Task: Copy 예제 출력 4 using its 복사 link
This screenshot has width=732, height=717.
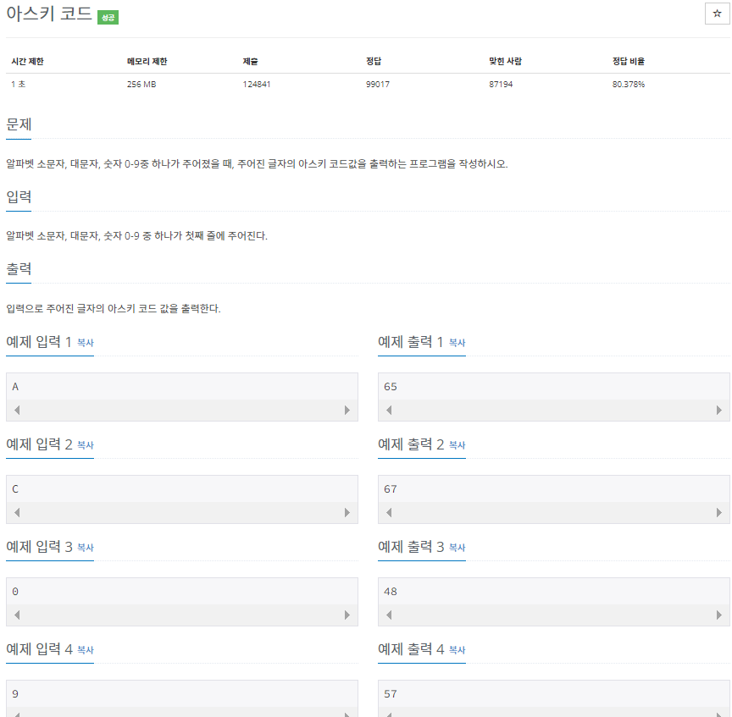Action: click(458, 651)
